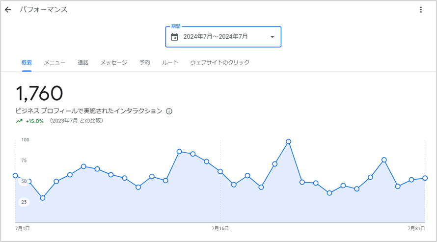Expand the 期間 dropdown arrow

click(273, 37)
